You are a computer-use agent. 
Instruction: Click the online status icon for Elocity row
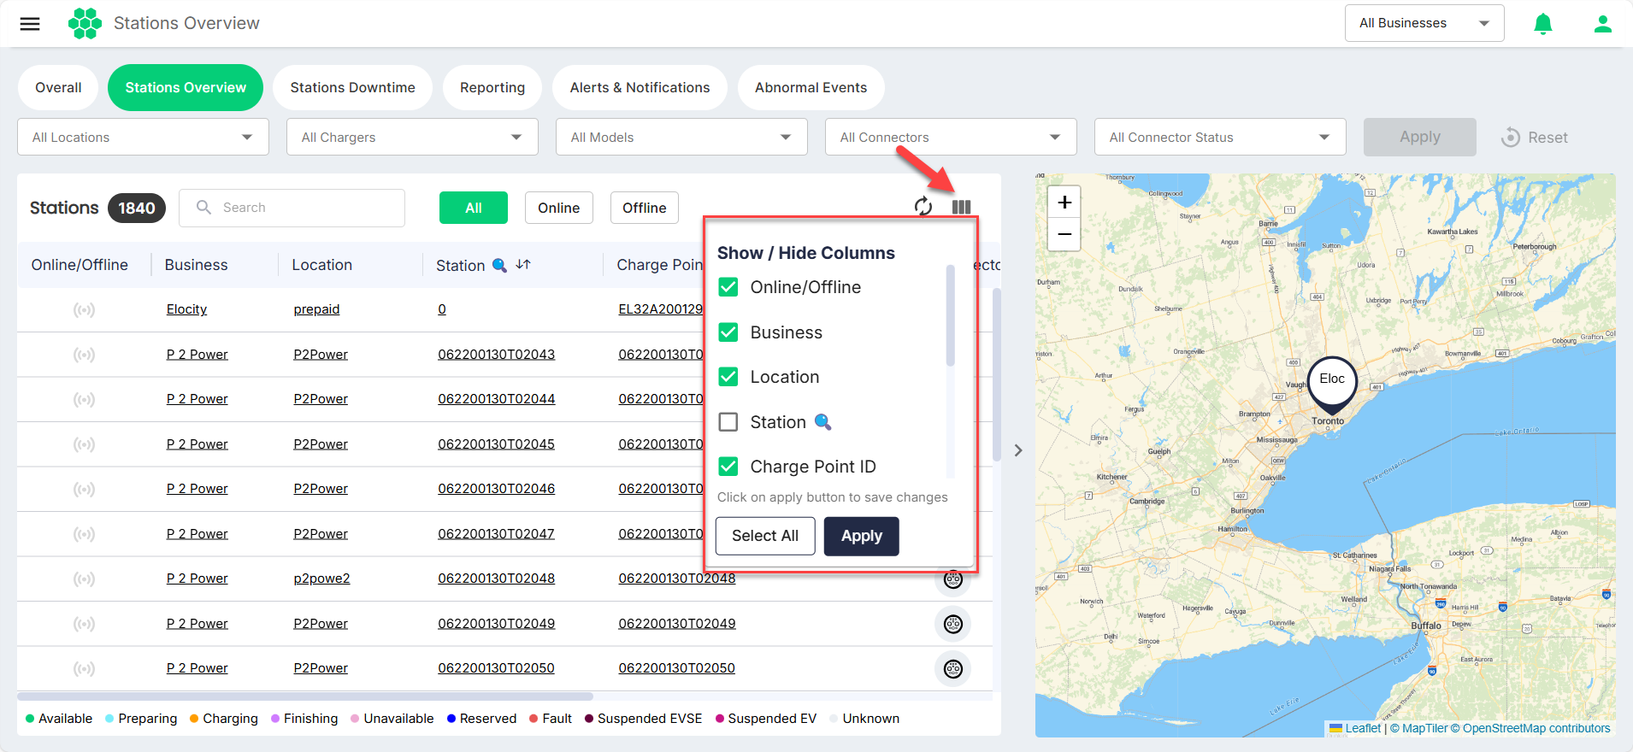[x=84, y=309]
